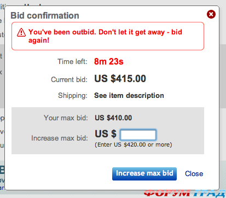Click the Current bid label
Image resolution: width=226 pixels, height=198 pixels.
[69, 80]
